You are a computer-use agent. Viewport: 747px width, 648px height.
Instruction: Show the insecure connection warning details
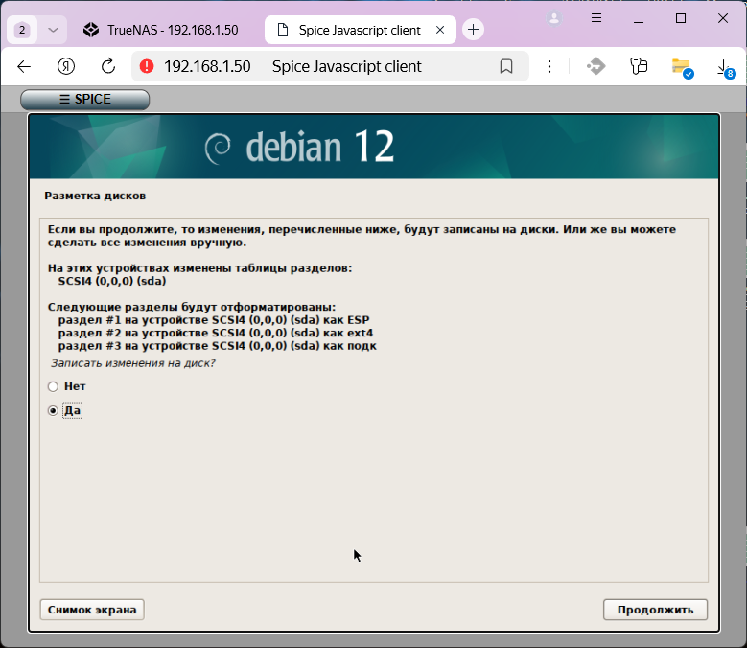147,66
